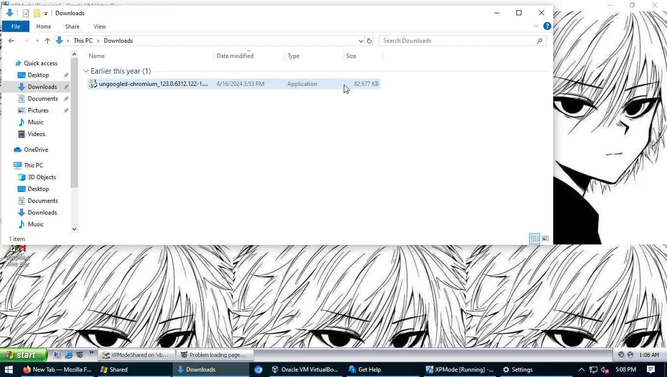This screenshot has width=667, height=377.
Task: Click the XP Show Desktop quick launch icon
Action: tap(57, 355)
